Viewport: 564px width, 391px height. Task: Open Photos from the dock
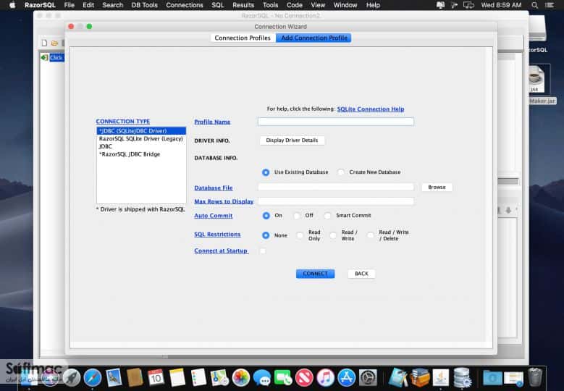coord(240,378)
